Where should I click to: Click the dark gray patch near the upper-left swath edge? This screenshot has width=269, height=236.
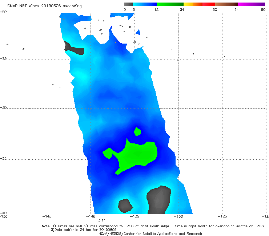click(74, 49)
